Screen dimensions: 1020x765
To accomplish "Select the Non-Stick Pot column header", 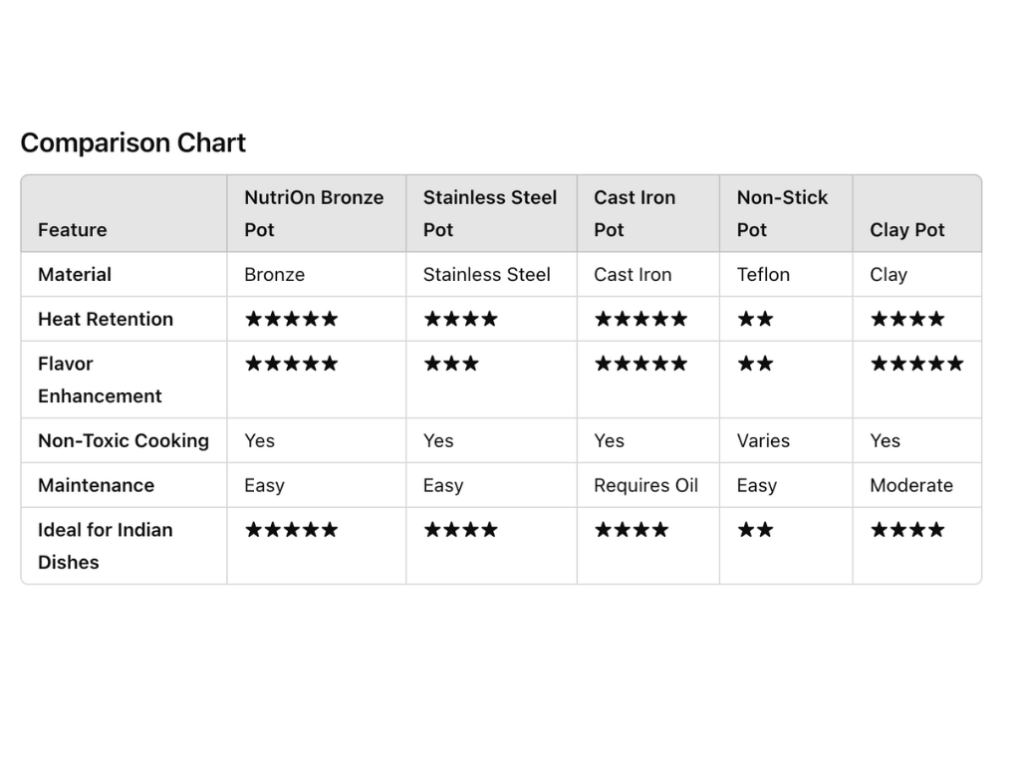I will click(782, 213).
